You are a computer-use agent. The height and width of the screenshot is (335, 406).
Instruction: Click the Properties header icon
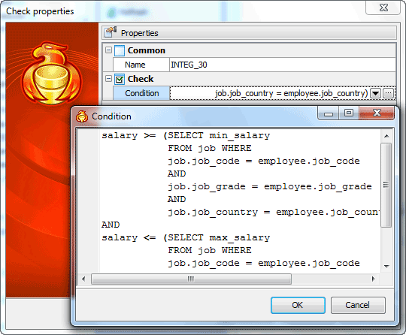(x=111, y=32)
